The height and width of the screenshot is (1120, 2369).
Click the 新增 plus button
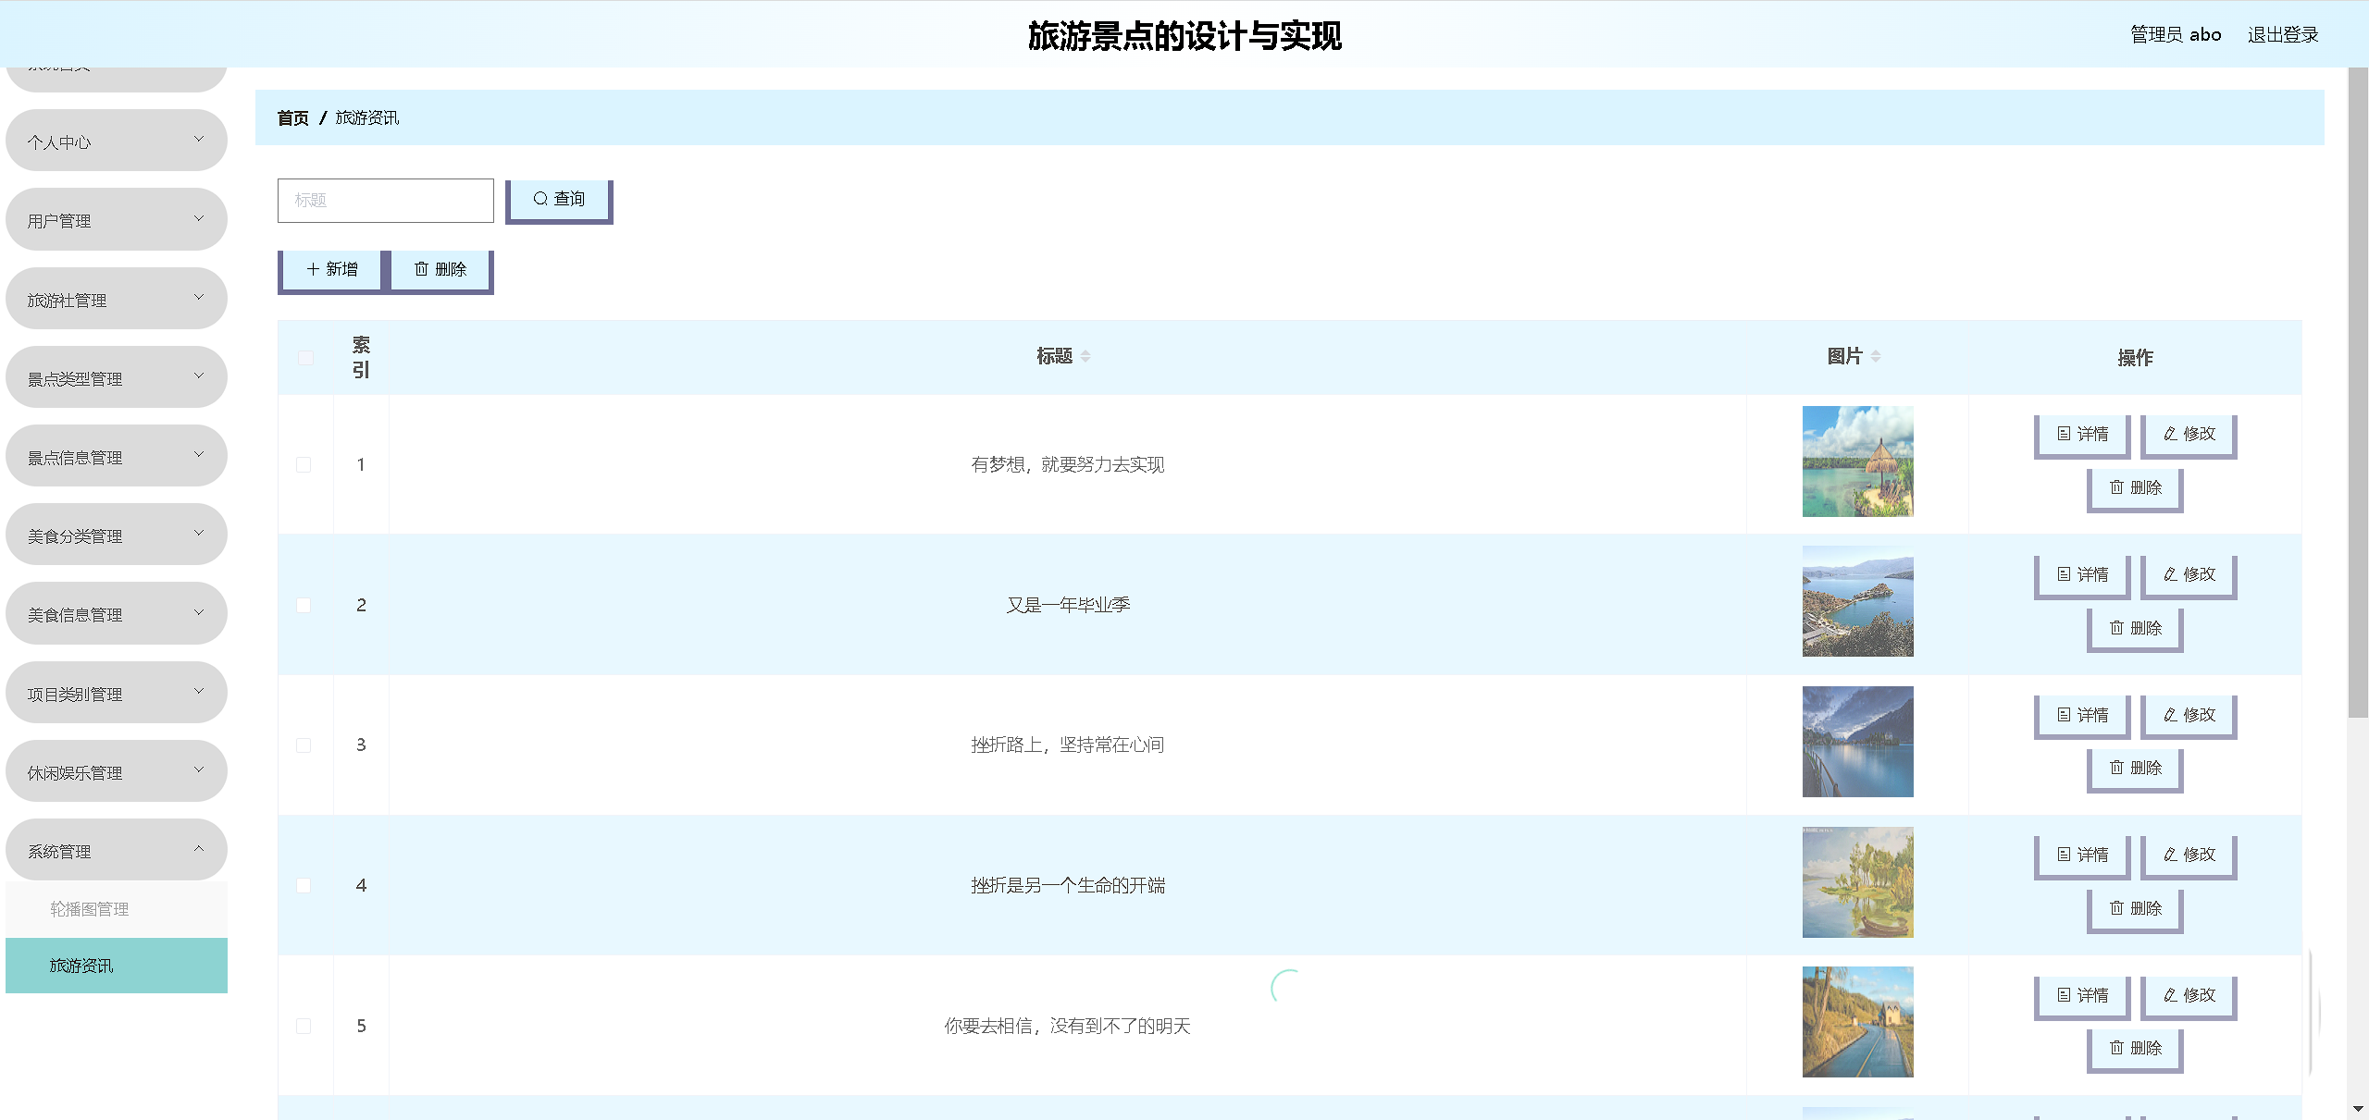331,269
